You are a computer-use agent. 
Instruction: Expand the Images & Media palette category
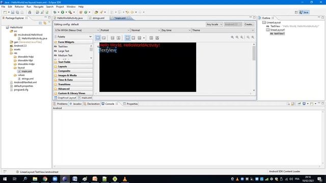(73, 75)
